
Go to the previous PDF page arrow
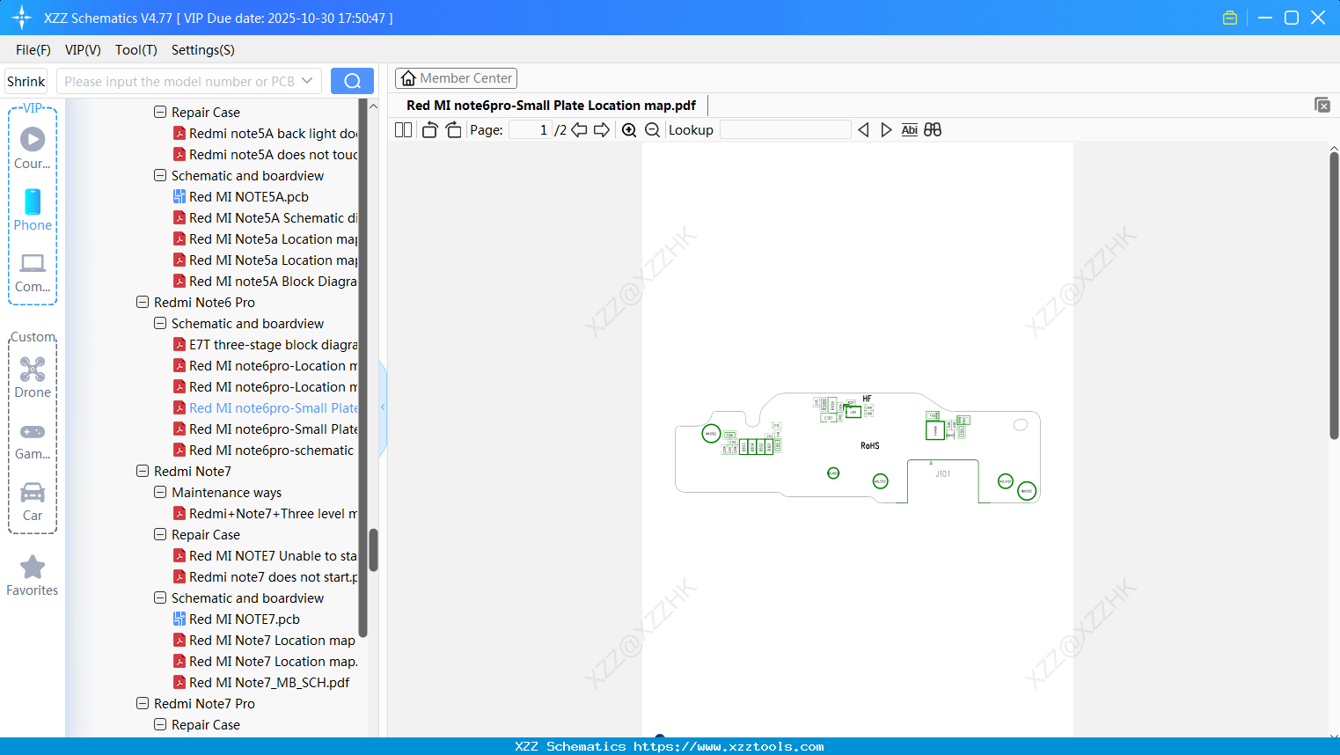point(579,130)
